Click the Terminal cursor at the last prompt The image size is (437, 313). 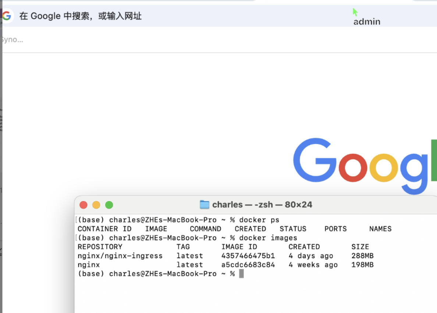pyautogui.click(x=241, y=274)
